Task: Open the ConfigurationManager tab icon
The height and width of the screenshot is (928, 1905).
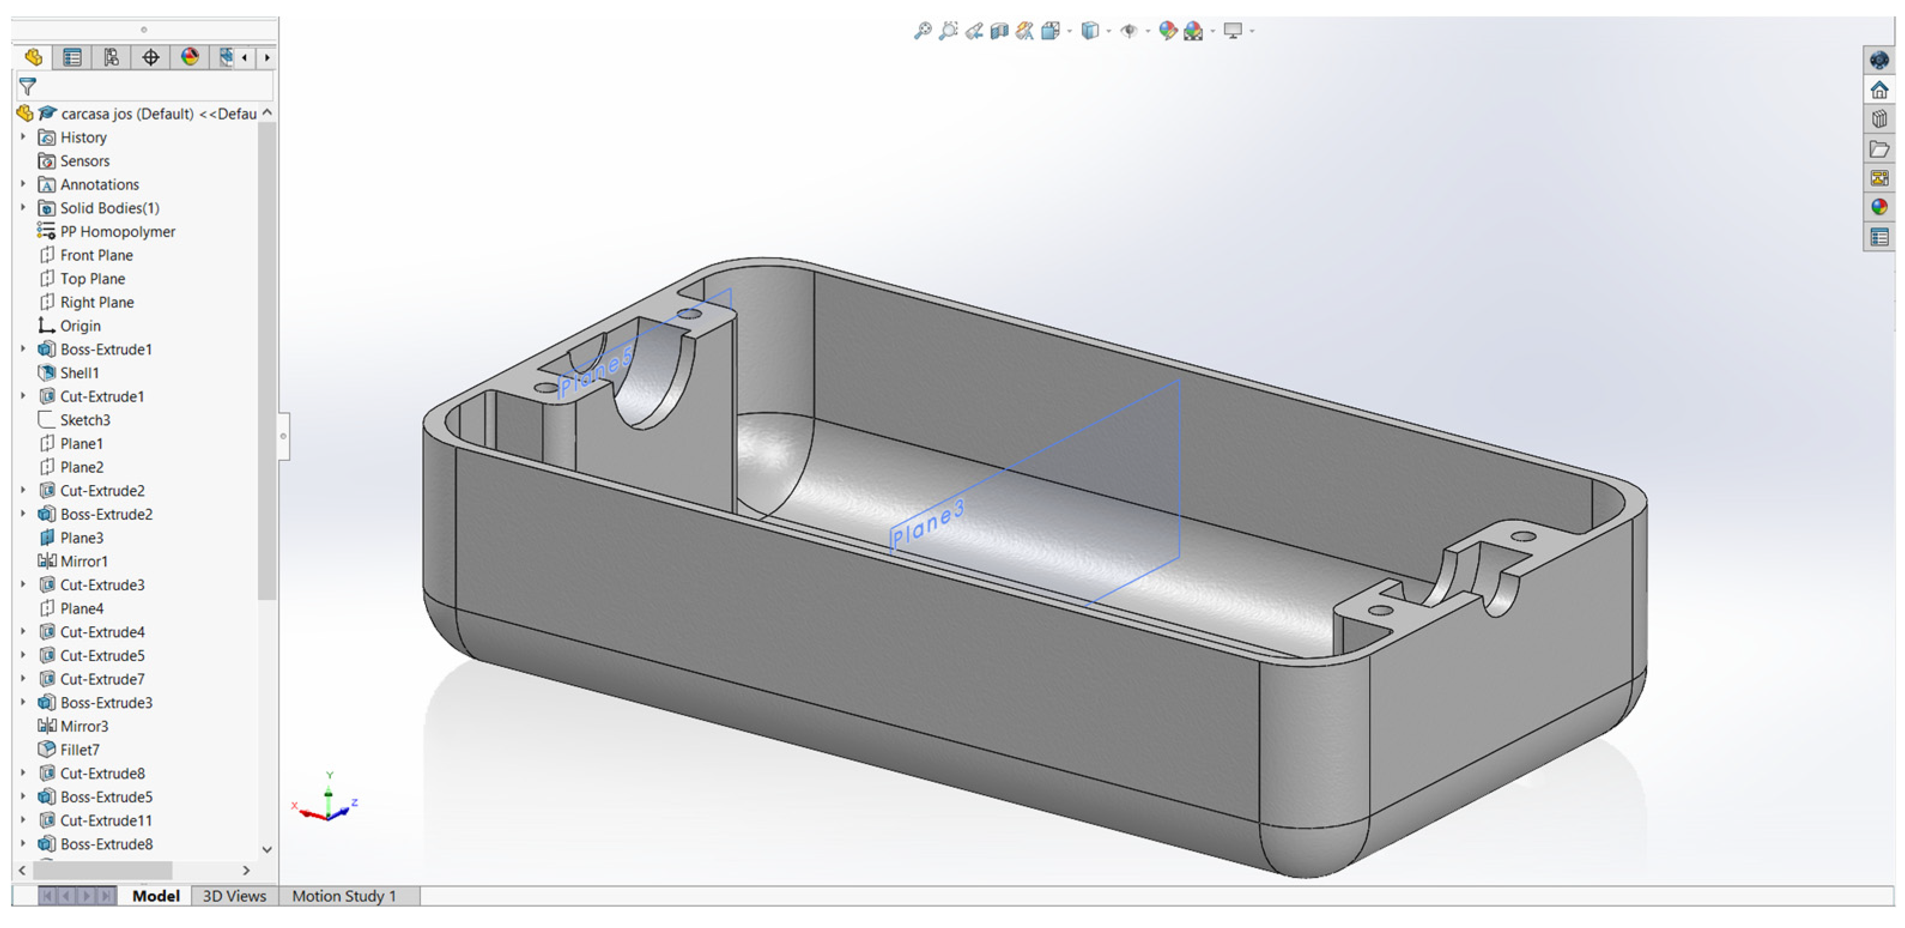Action: 111,57
